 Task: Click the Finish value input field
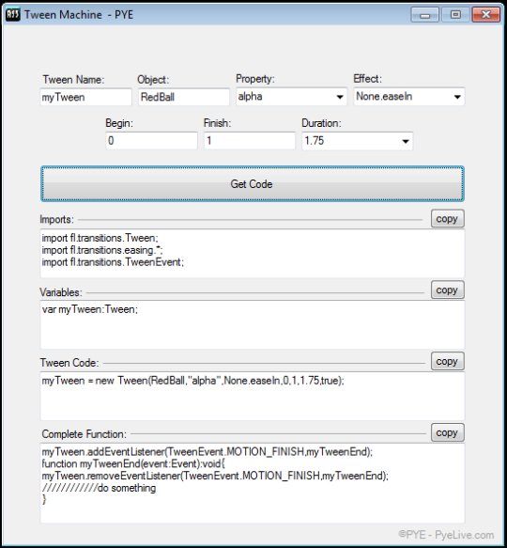pos(250,141)
